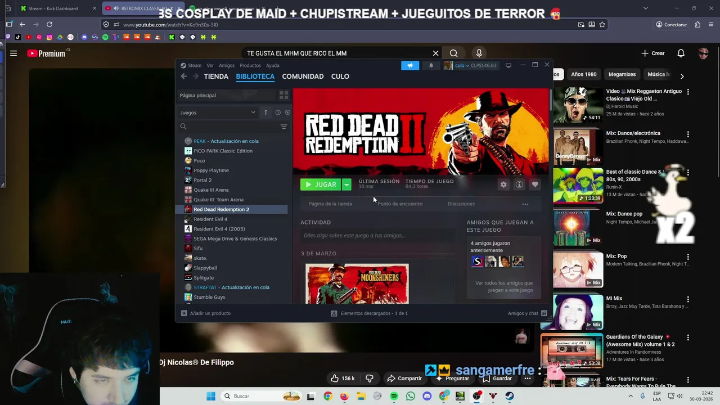This screenshot has height=405, width=720.
Task: Click the YouTube Compartir button
Action: coord(404,379)
